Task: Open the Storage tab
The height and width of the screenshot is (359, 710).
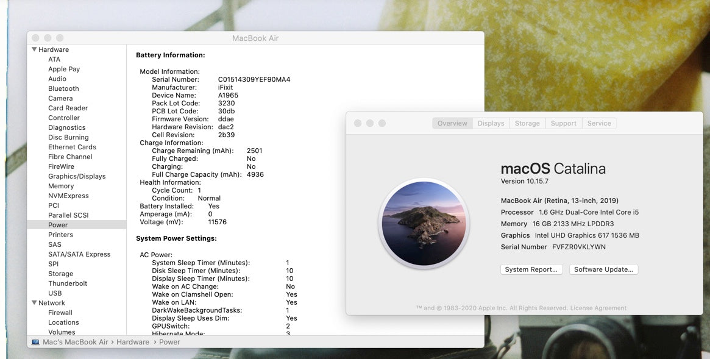Action: (x=527, y=123)
